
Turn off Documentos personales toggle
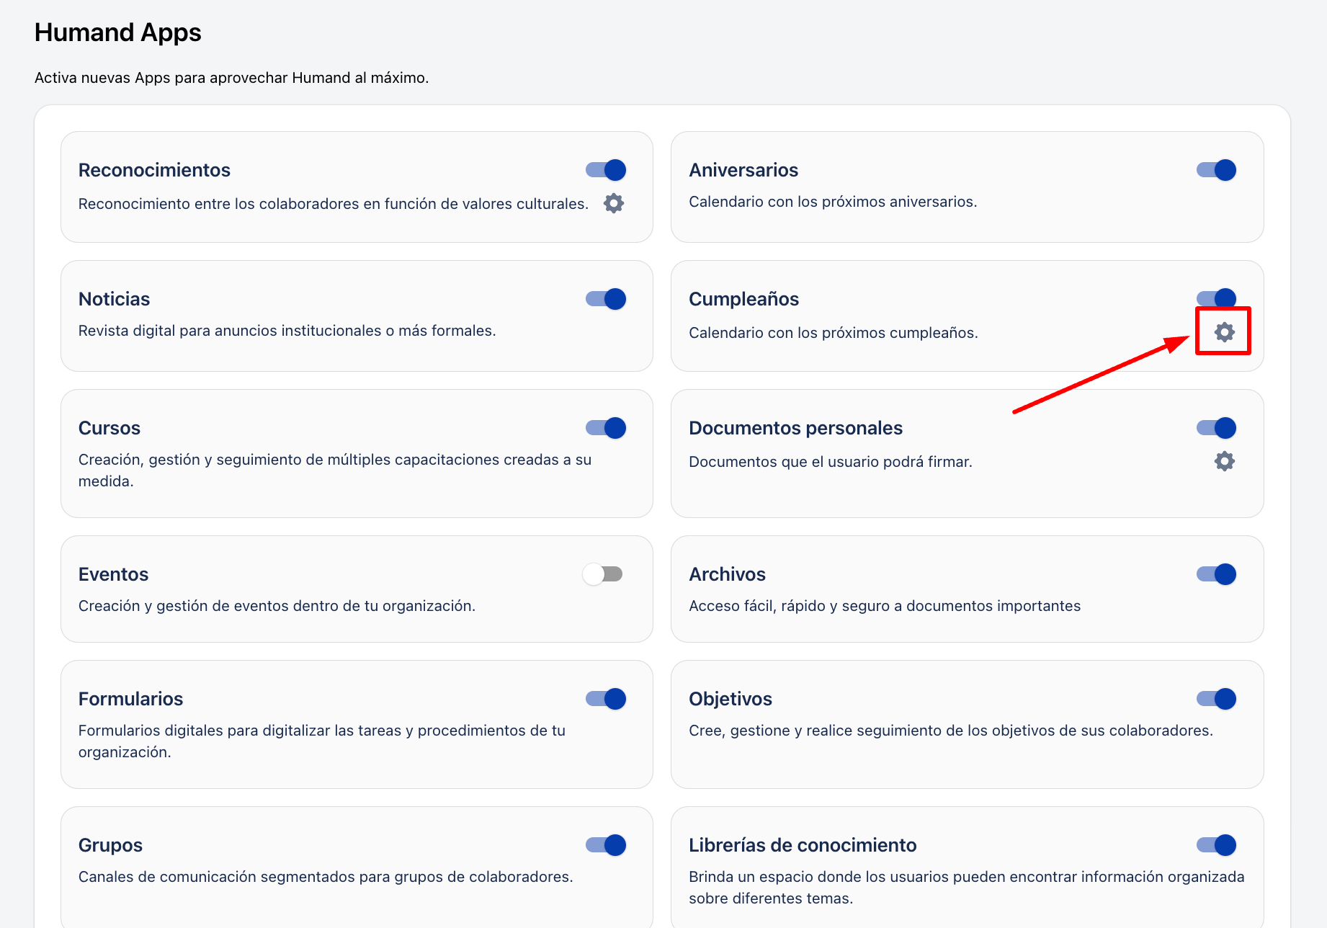(1216, 428)
